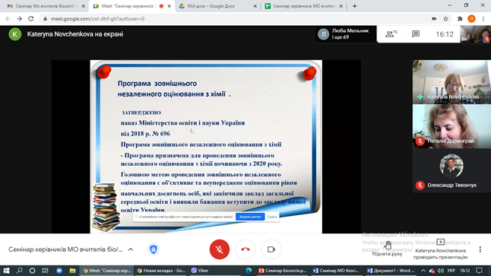Click blue stop sharing button in slide
Image resolution: width=491 pixels, height=276 pixels.
(x=250, y=217)
